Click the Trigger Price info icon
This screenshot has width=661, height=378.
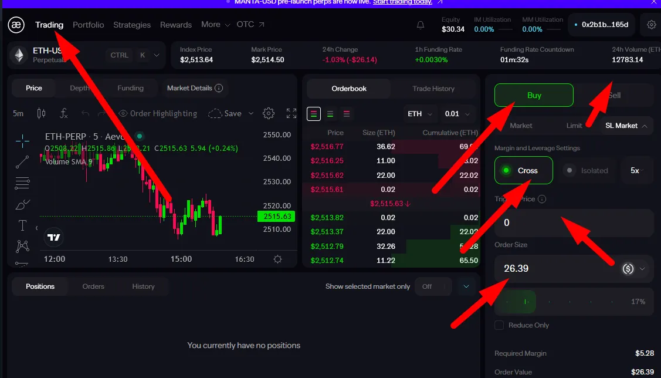click(x=542, y=199)
